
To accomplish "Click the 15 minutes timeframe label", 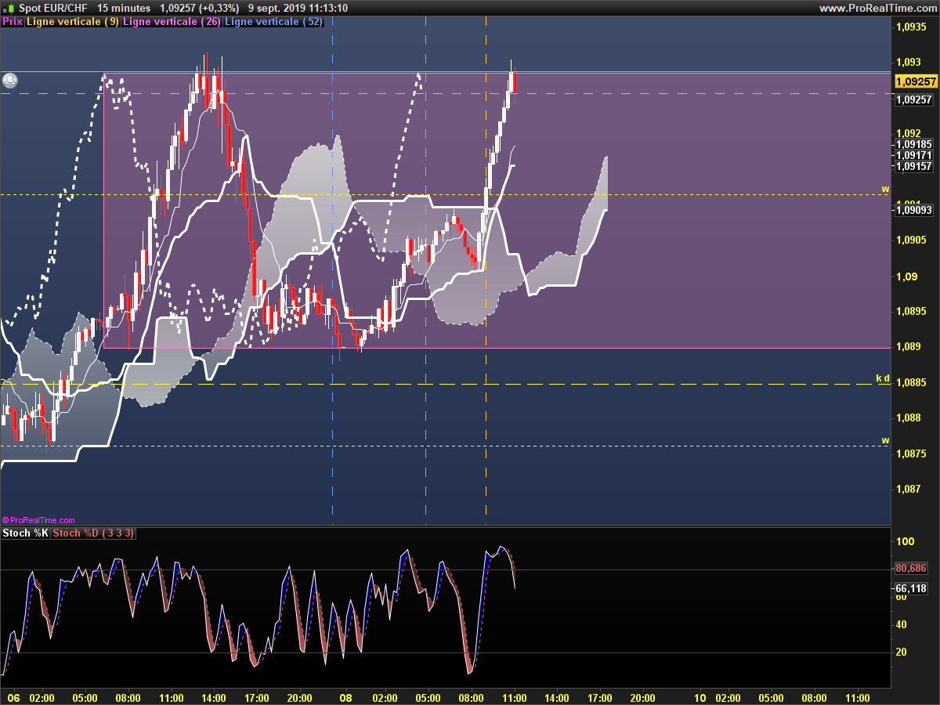I will click(124, 8).
